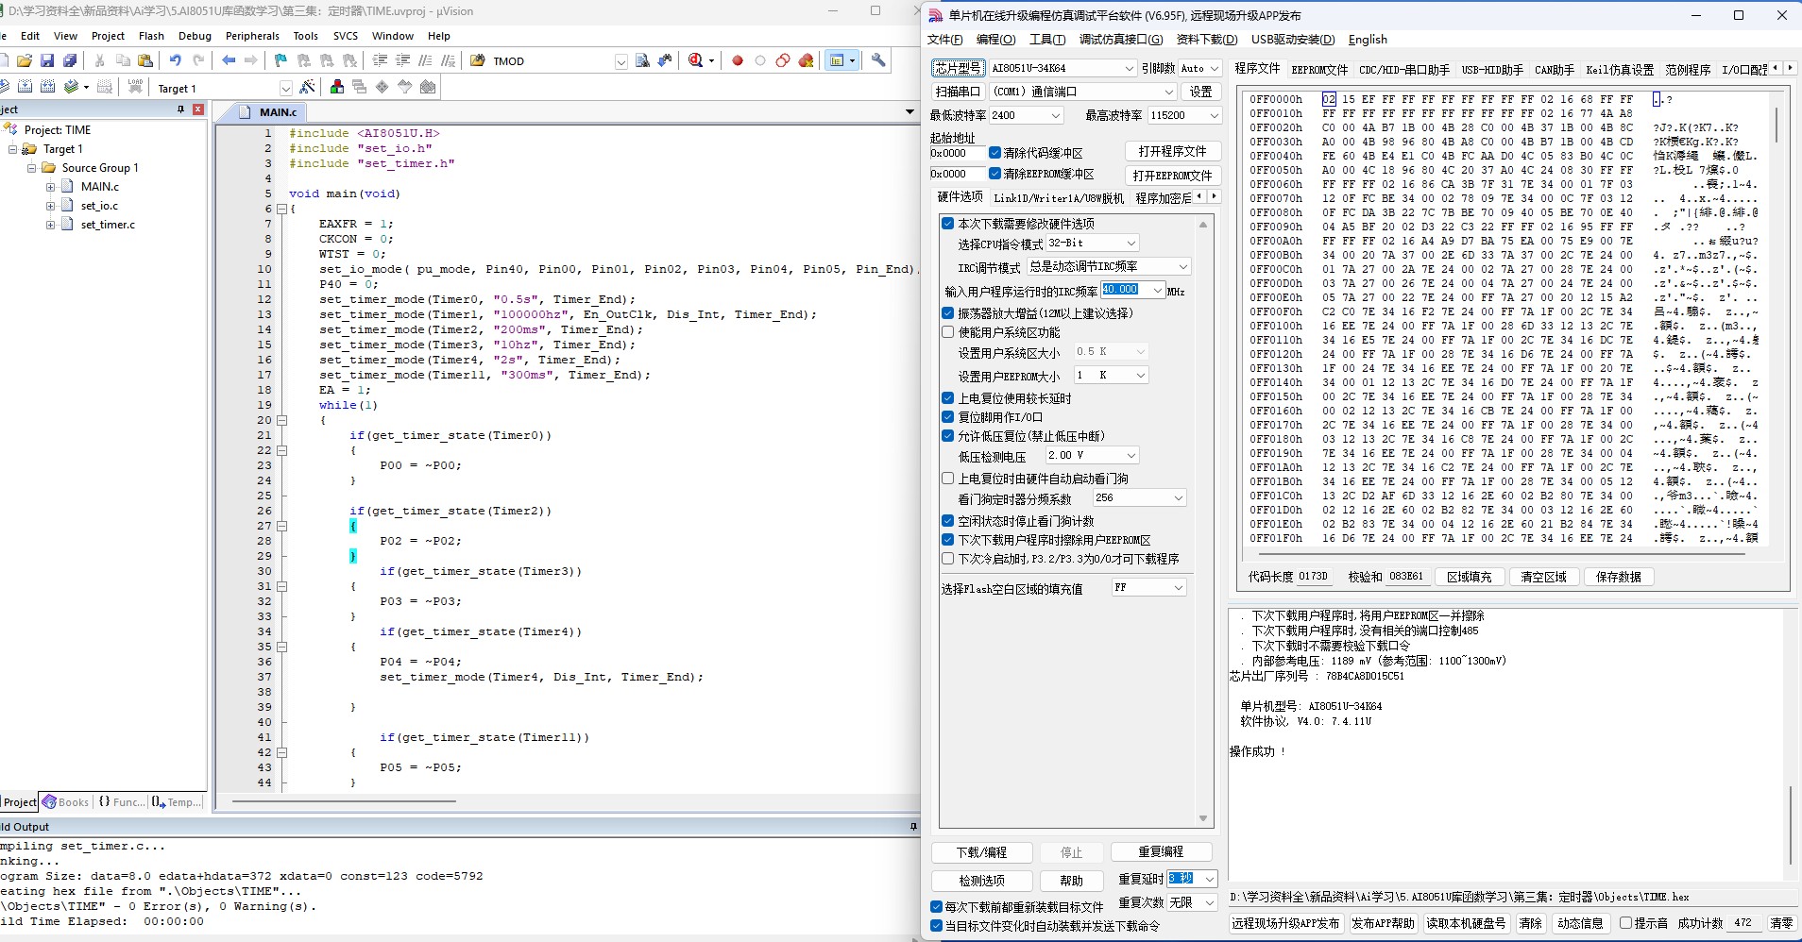Switch to EEPROM文件 tab

[1319, 70]
